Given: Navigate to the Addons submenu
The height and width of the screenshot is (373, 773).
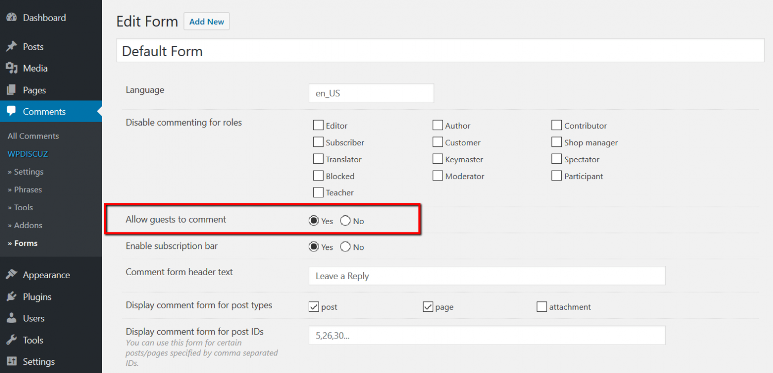Looking at the screenshot, I should pyautogui.click(x=25, y=225).
